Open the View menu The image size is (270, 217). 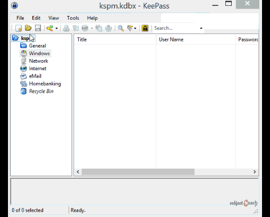pyautogui.click(x=54, y=18)
